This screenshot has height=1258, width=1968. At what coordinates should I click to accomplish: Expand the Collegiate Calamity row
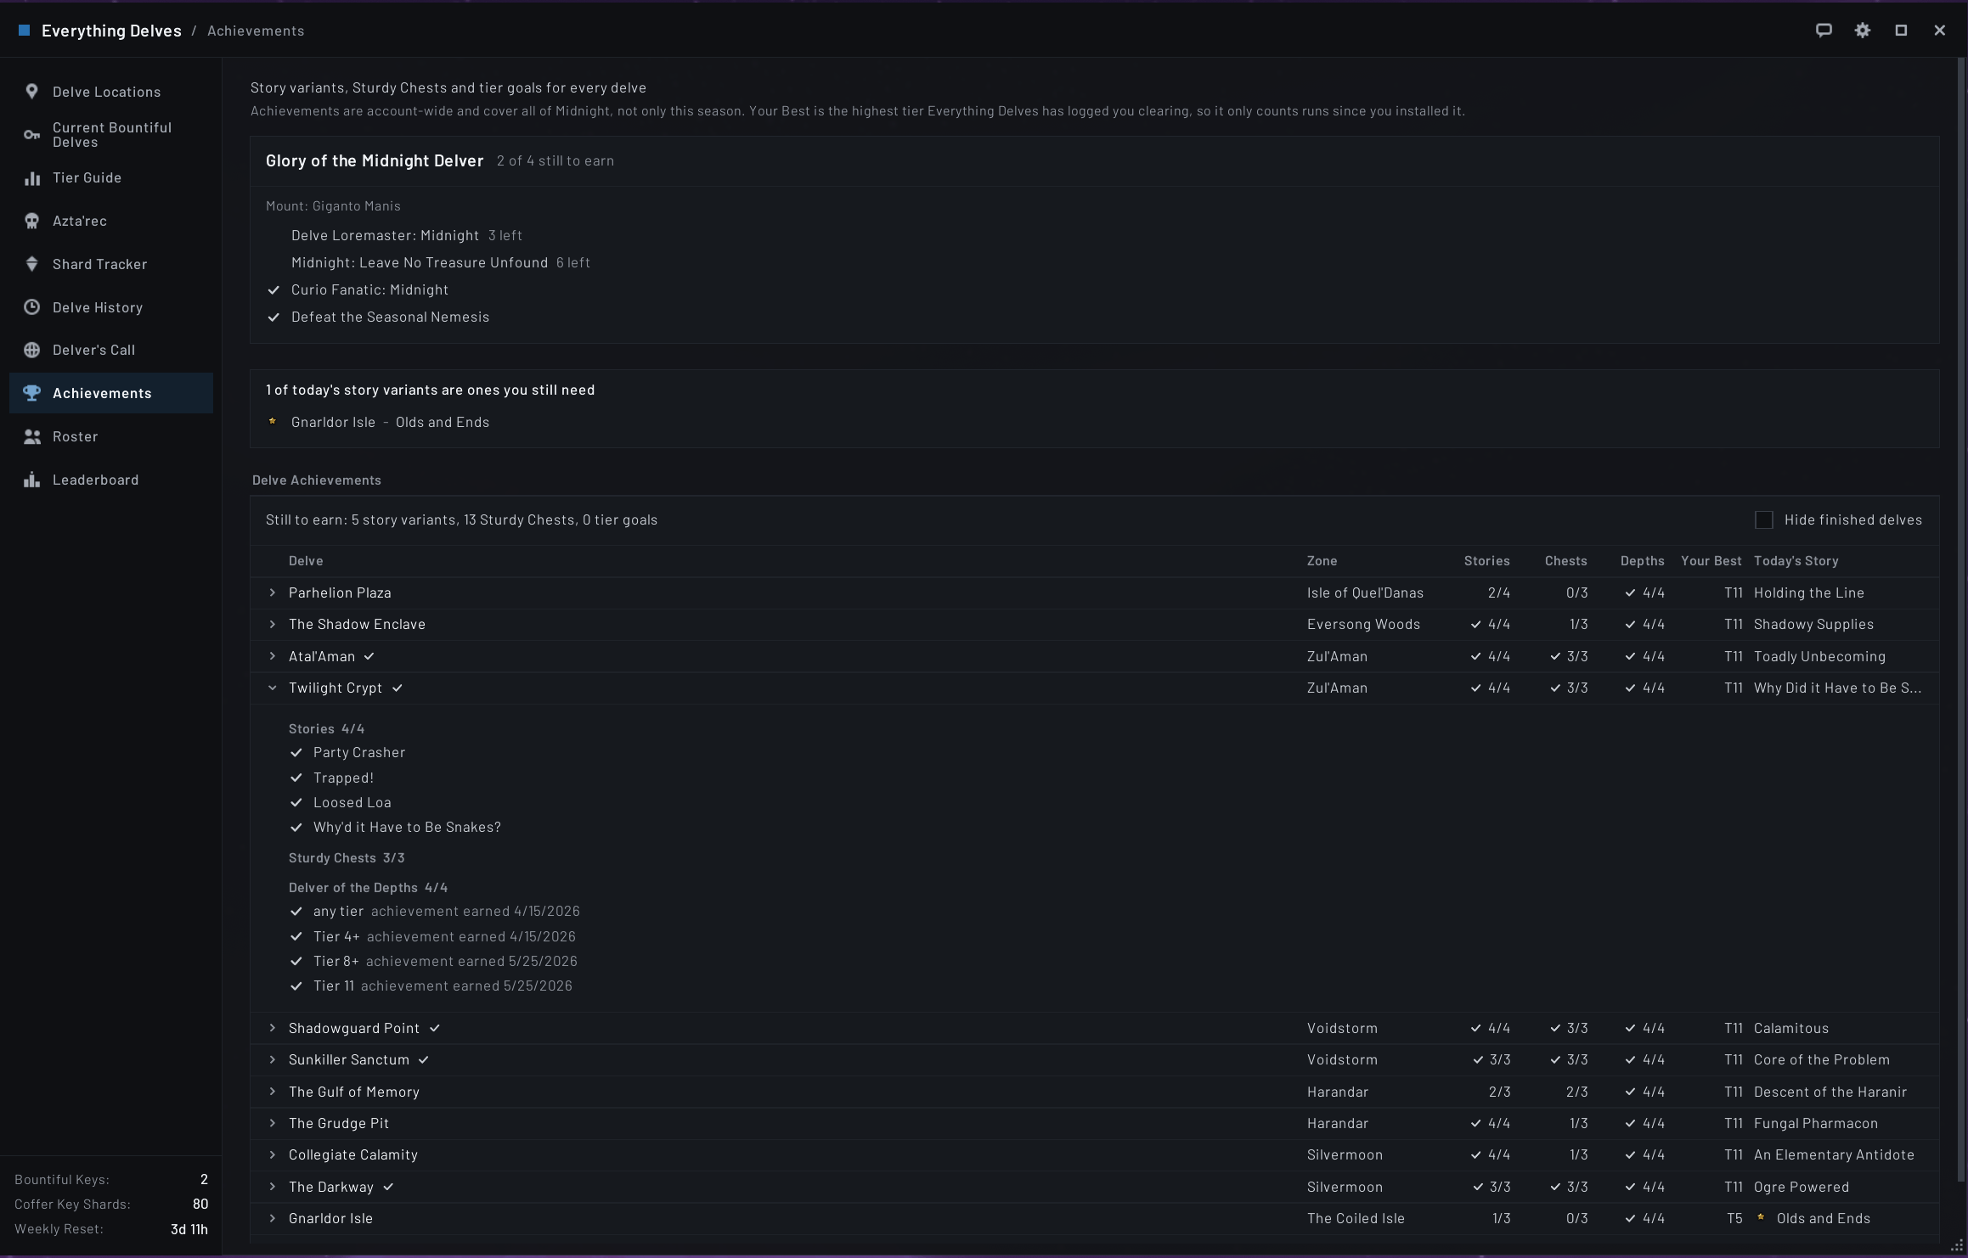[x=272, y=1154]
